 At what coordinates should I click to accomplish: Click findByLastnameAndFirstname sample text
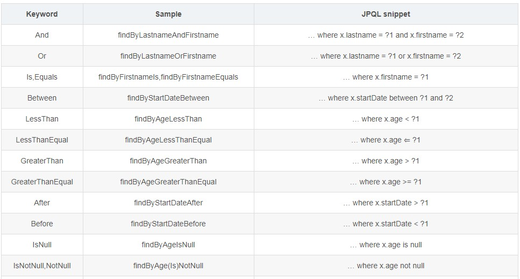[x=168, y=35]
